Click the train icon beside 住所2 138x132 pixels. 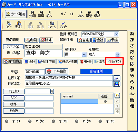(117, 84)
